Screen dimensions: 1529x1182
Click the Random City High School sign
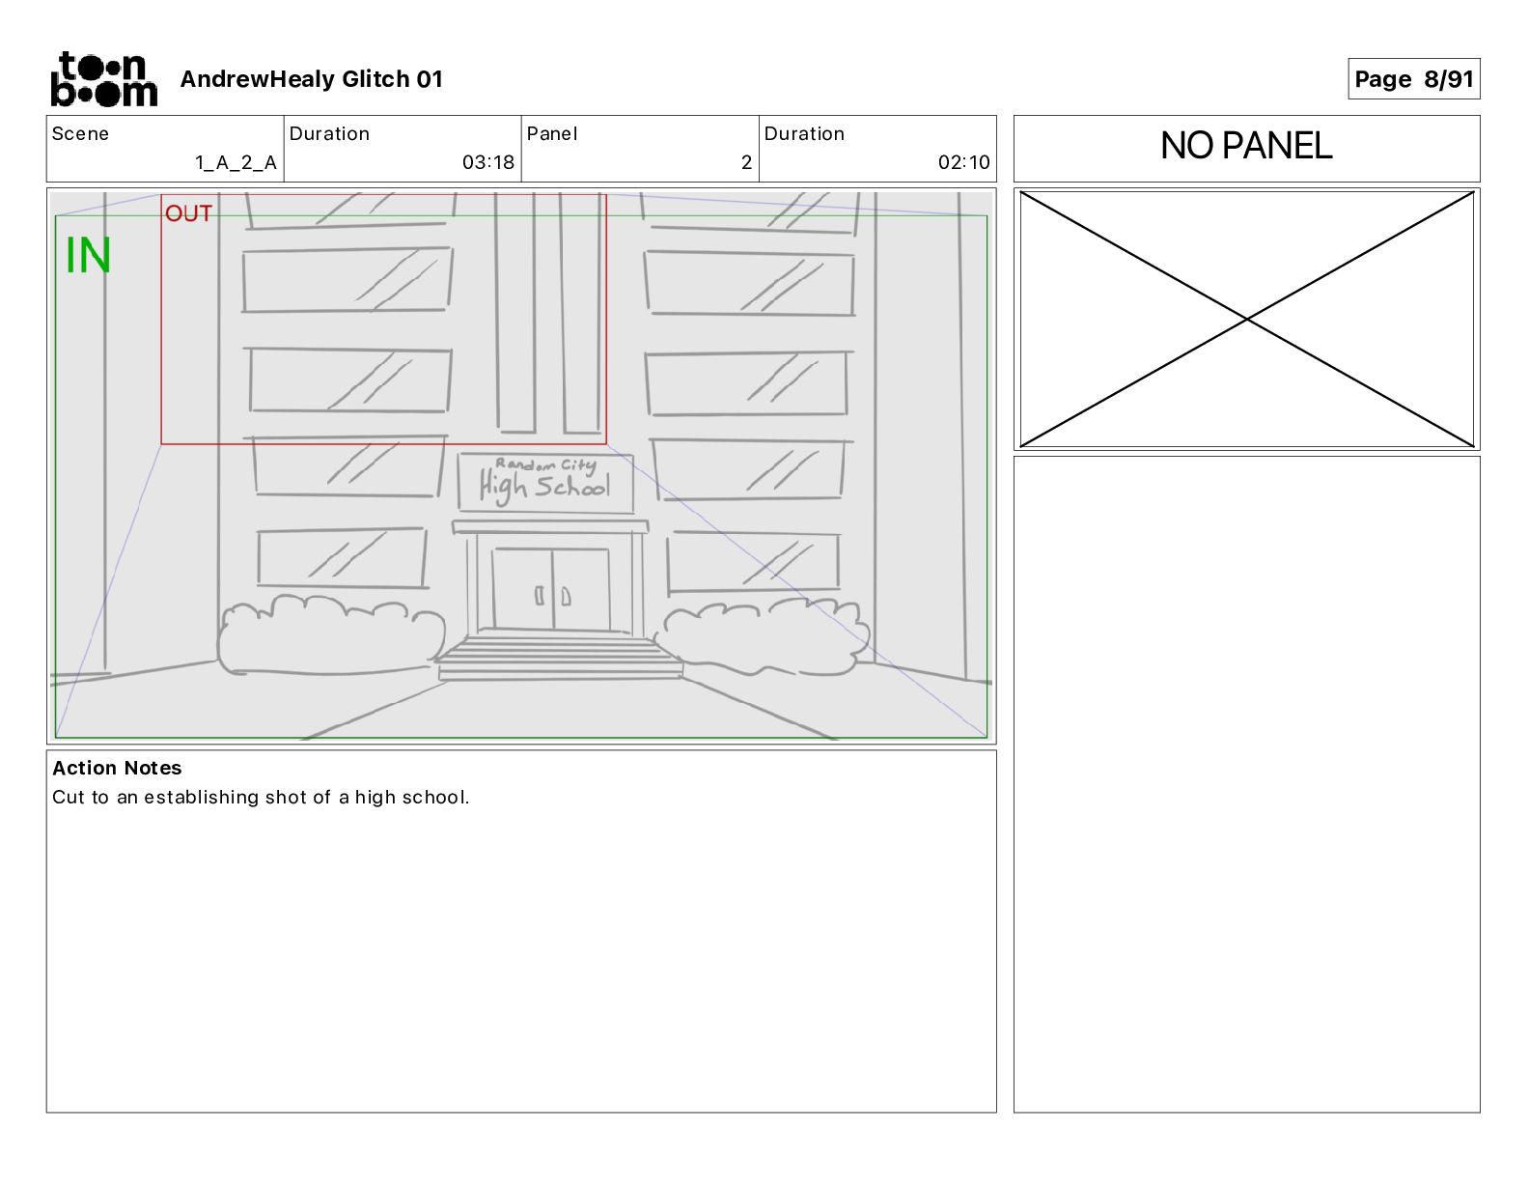tap(545, 482)
